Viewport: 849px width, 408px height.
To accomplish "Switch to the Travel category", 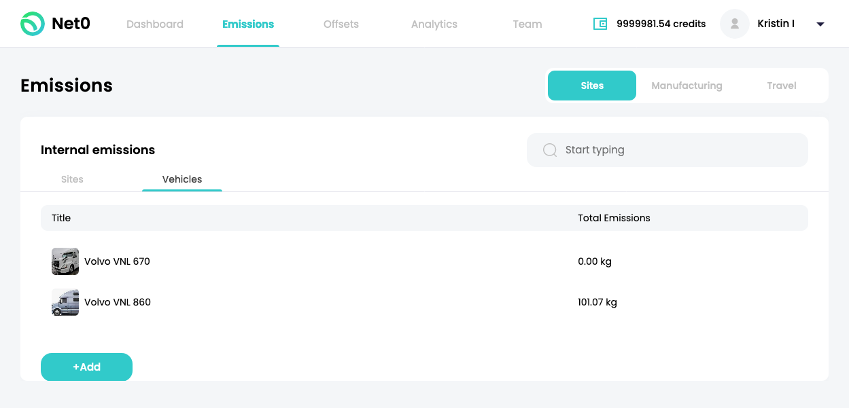I will click(x=782, y=86).
